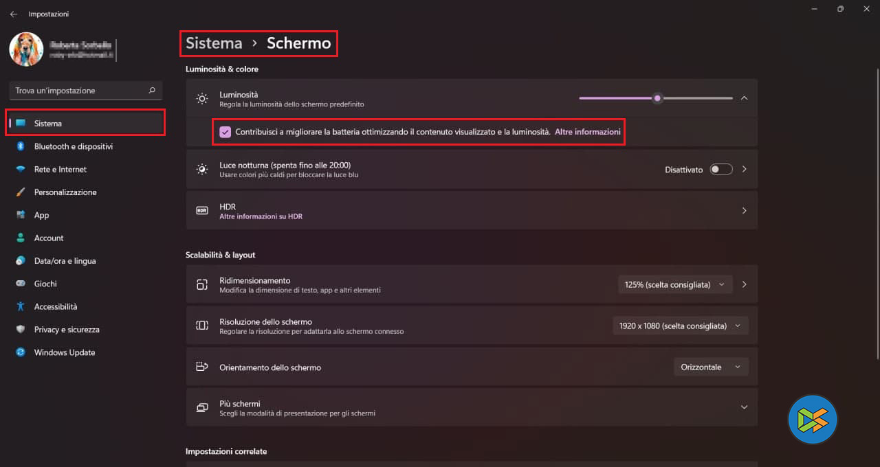Screen dimensions: 880x467
Task: Click the Accessibilità person icon
Action: click(21, 307)
